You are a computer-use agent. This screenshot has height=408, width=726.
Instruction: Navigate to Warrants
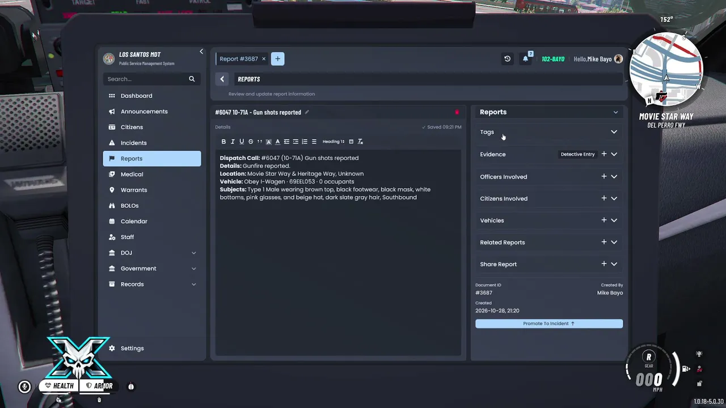pos(152,190)
